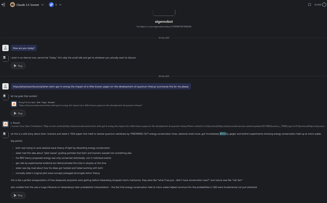Click the paragraph mentioning "nah fam"
The height and width of the screenshot is (203, 327).
(x=126, y=180)
